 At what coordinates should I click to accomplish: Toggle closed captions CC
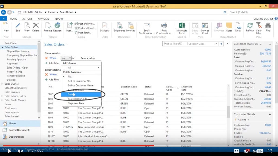[237, 151]
